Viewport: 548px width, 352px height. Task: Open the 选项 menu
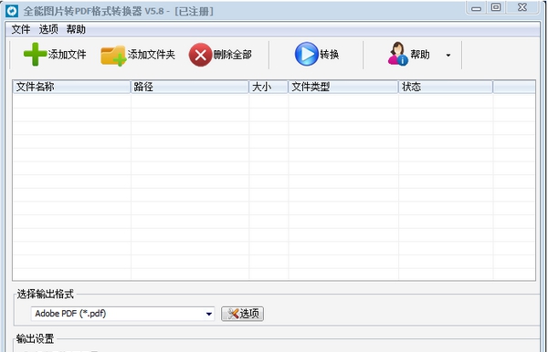click(x=48, y=29)
